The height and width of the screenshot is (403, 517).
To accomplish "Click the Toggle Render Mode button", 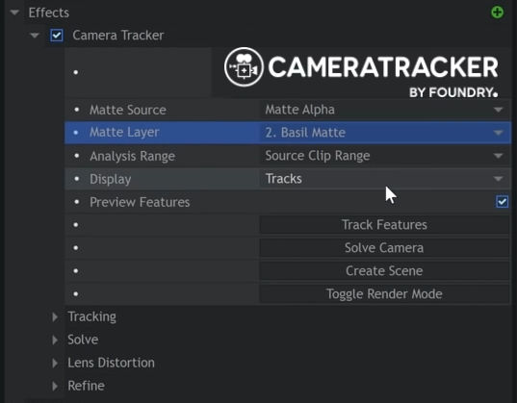I will pyautogui.click(x=384, y=294).
